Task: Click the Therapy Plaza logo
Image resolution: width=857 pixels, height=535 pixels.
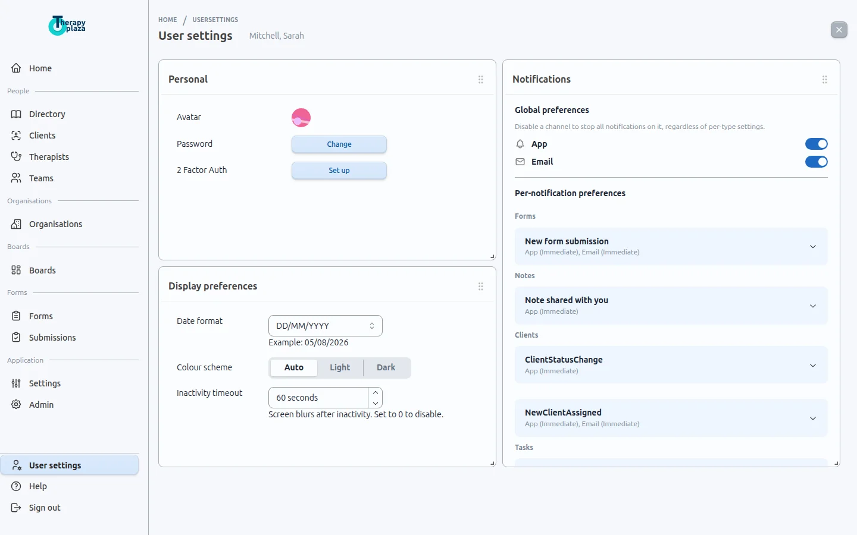Action: tap(67, 26)
